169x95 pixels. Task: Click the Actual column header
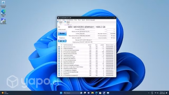(90, 45)
